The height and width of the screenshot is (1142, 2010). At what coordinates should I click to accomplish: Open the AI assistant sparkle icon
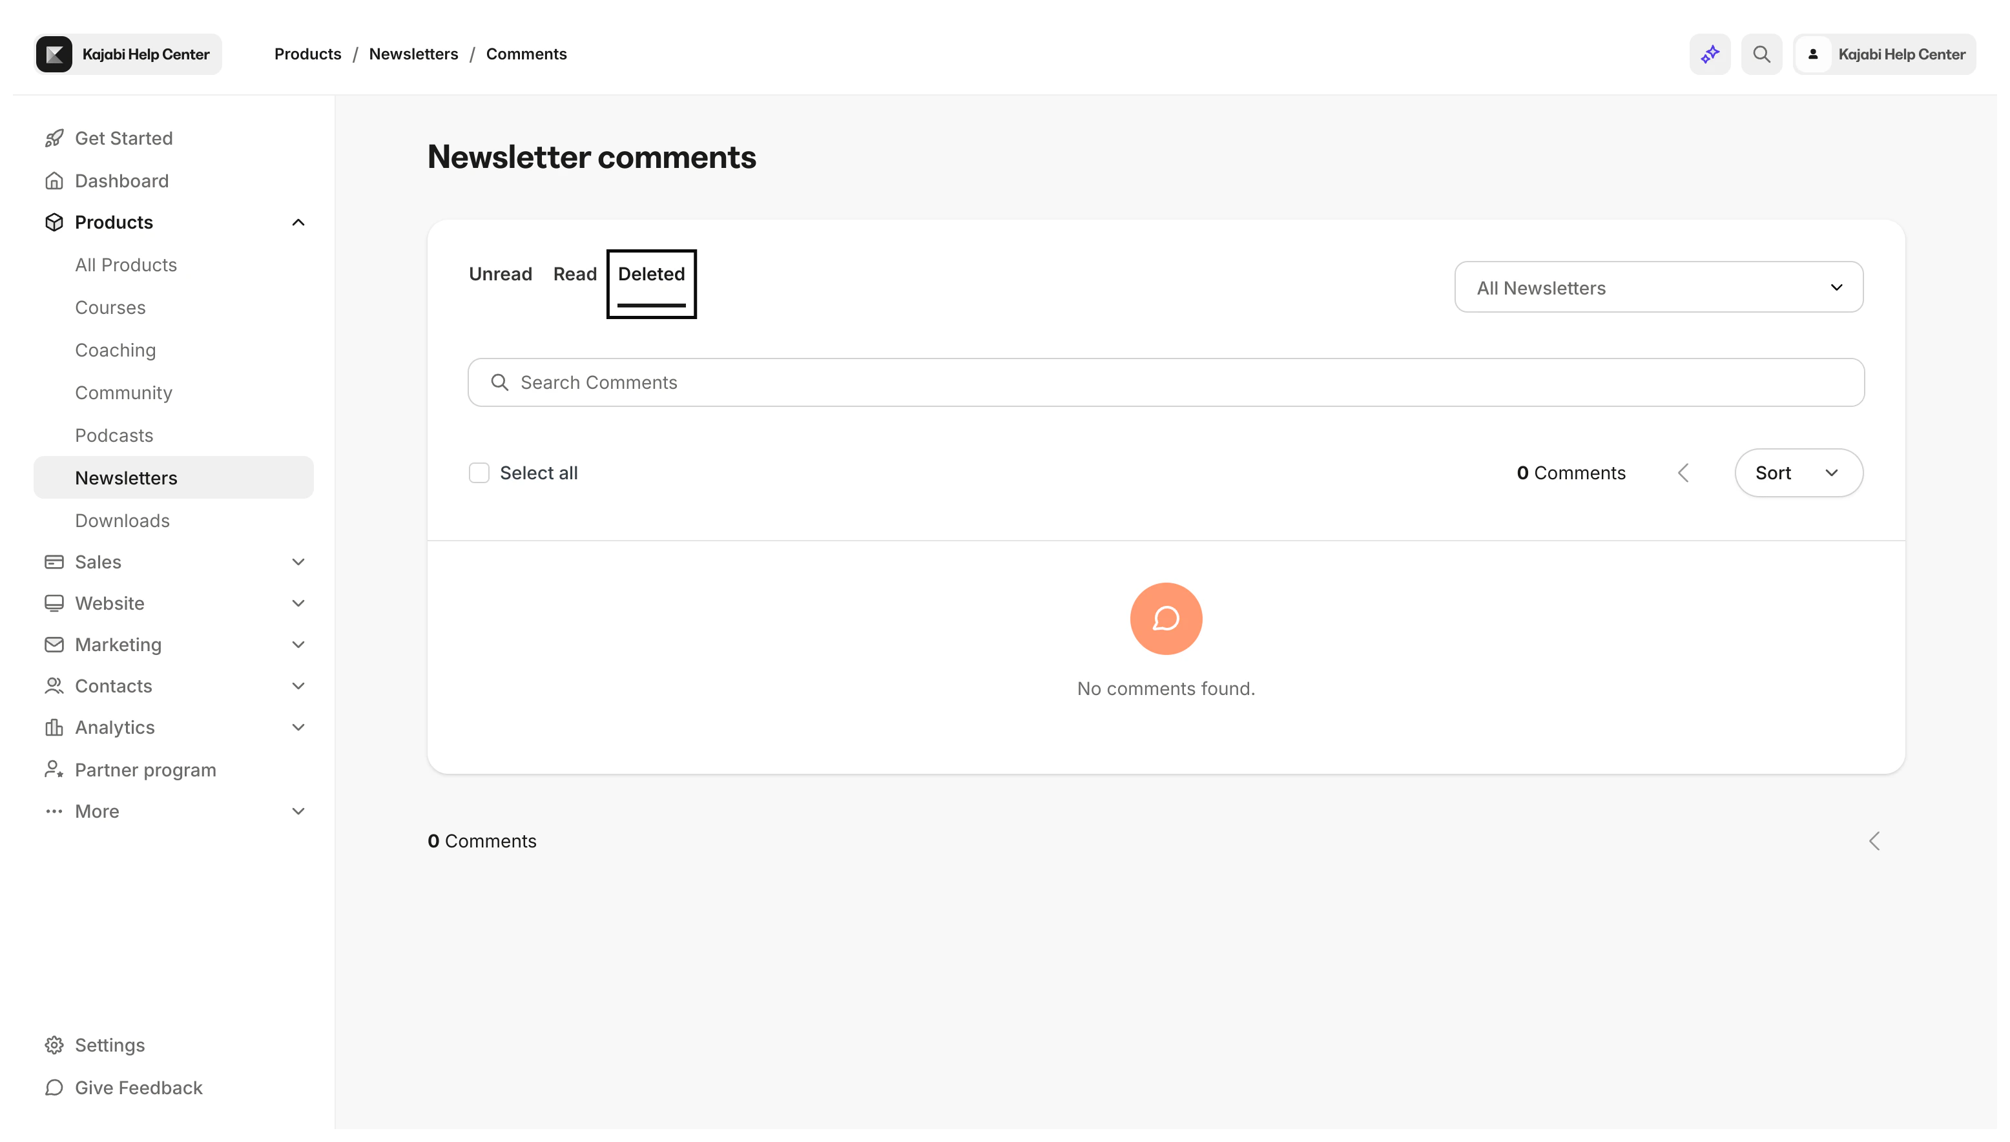pos(1710,54)
